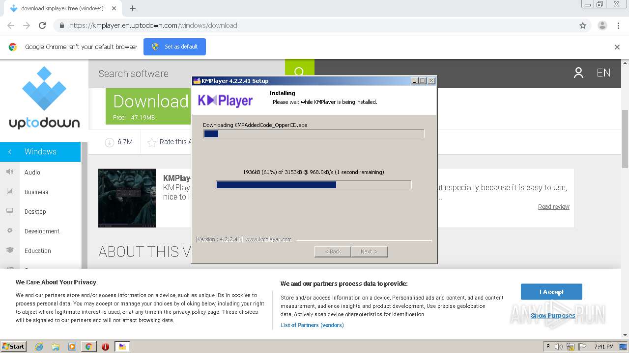Screen dimensions: 629x353
Task: Open Chrome profile avatar menu
Action: pyautogui.click(x=602, y=25)
